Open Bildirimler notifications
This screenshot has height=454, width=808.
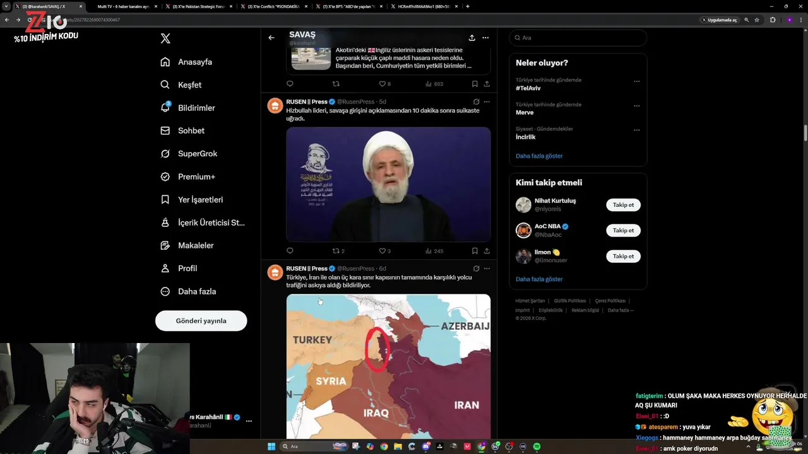[188, 108]
